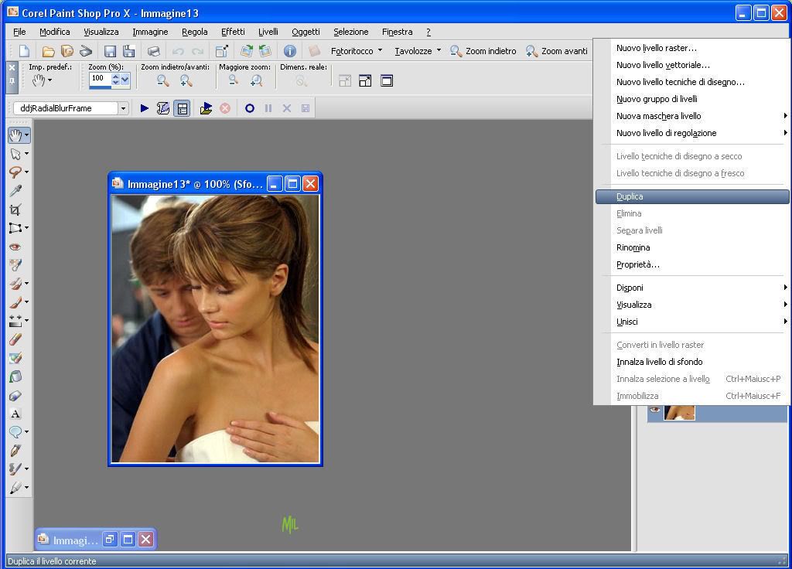
Task: Select the Flood Fill bucket tool
Action: point(15,376)
